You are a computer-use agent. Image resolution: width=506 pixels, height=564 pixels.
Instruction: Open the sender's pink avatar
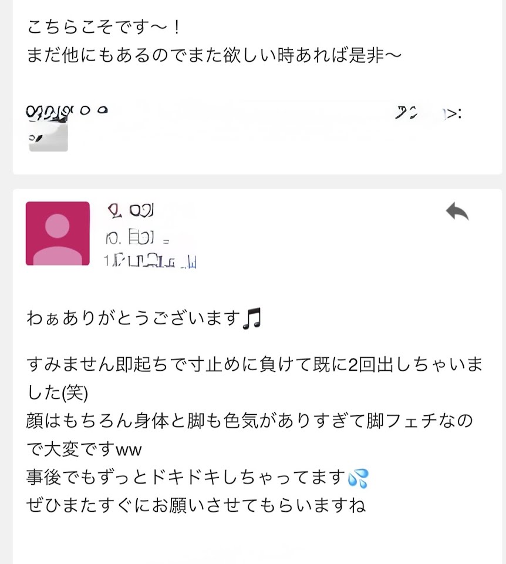pos(58,233)
